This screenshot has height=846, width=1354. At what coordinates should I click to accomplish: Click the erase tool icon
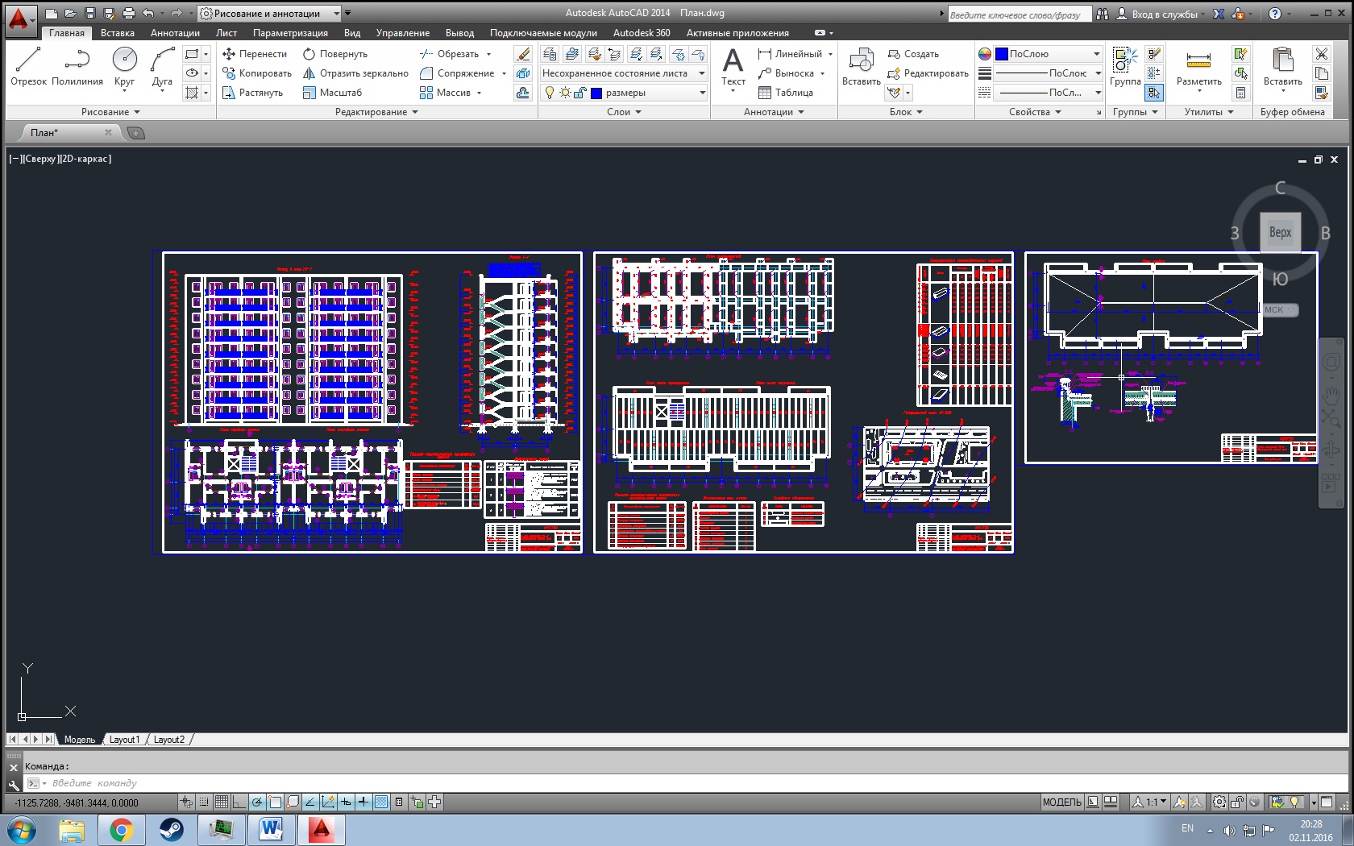[x=523, y=54]
